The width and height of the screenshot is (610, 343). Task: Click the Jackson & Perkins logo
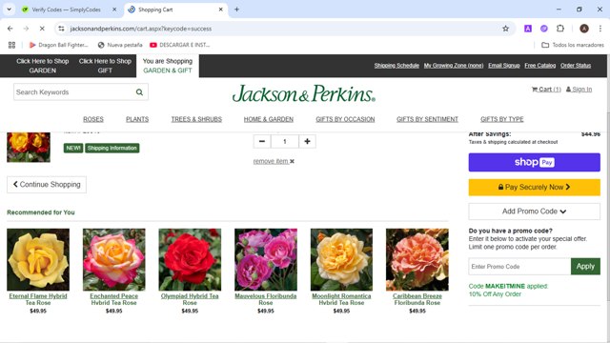pos(304,93)
